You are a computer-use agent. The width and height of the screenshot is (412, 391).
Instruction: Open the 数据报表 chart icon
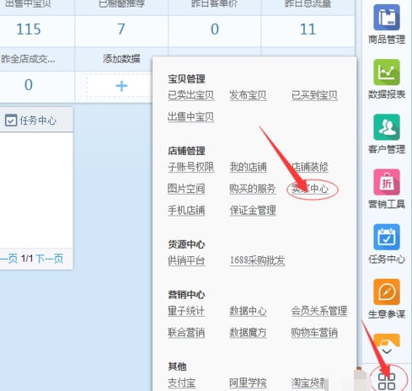click(387, 72)
